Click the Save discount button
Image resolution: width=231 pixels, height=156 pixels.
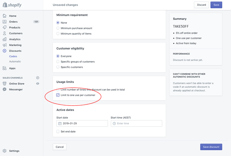[x=211, y=147]
